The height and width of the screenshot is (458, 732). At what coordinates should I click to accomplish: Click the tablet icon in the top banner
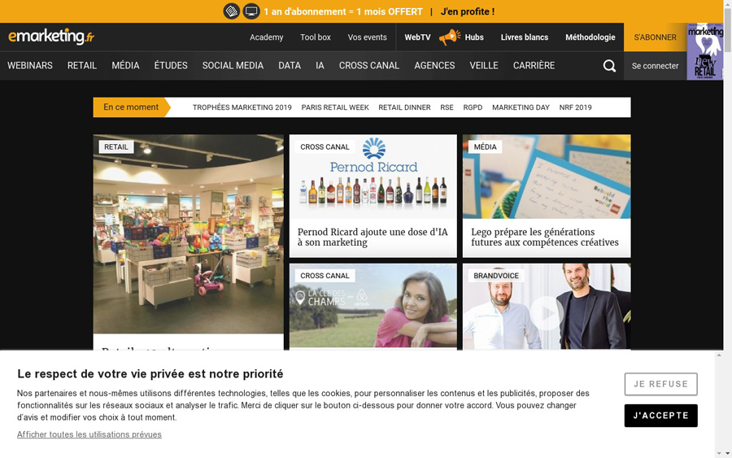click(x=232, y=11)
